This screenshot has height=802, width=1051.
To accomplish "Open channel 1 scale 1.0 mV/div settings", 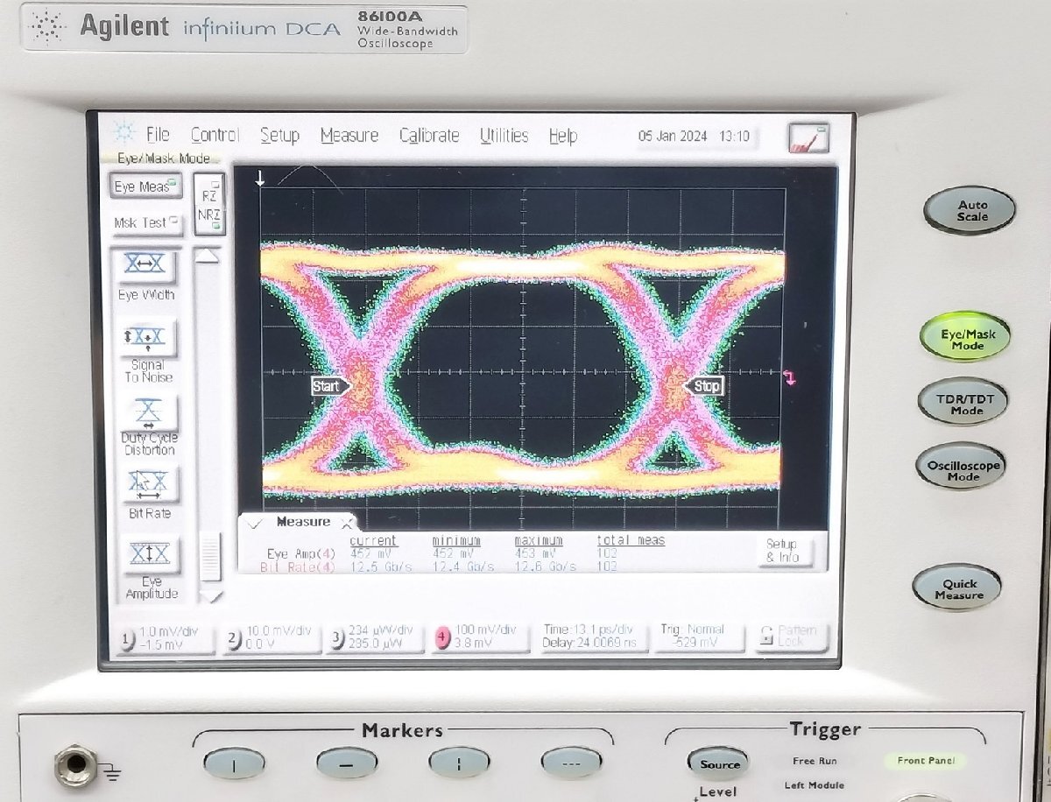I will (x=166, y=638).
